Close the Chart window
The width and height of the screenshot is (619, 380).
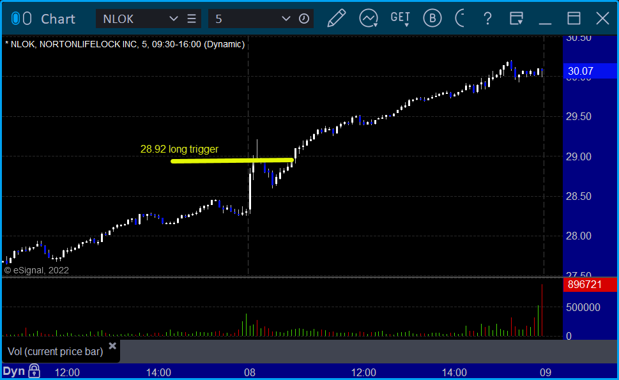[602, 19]
